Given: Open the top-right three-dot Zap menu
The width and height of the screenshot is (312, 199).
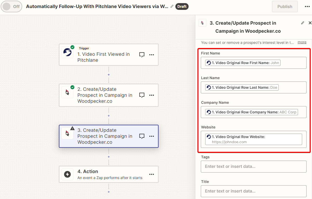Looking at the screenshot, I should (x=307, y=6).
